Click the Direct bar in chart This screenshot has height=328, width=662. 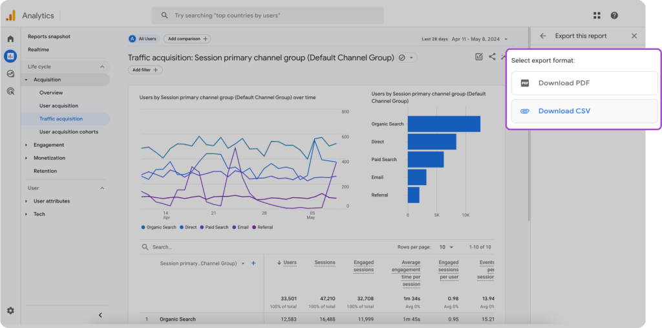click(432, 142)
